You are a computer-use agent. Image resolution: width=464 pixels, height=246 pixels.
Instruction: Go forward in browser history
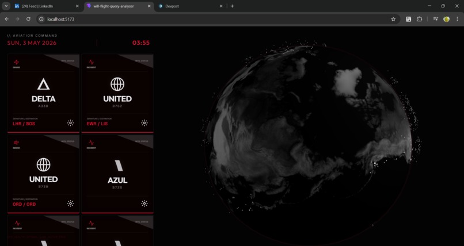17,19
